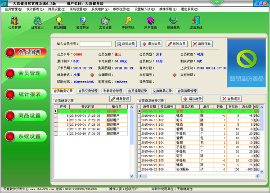Open 其它设置 toolbar icon
The image size is (270, 193).
105,22
